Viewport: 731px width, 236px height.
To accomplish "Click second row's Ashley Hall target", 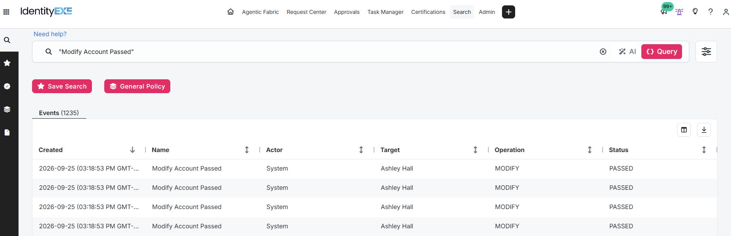I will (397, 187).
